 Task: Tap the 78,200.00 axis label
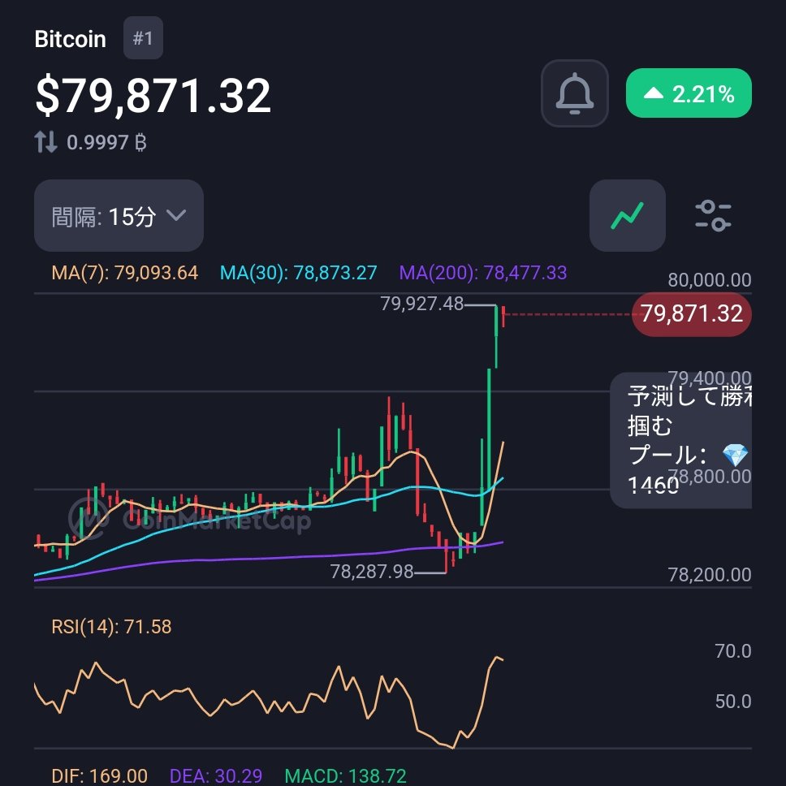(x=710, y=574)
